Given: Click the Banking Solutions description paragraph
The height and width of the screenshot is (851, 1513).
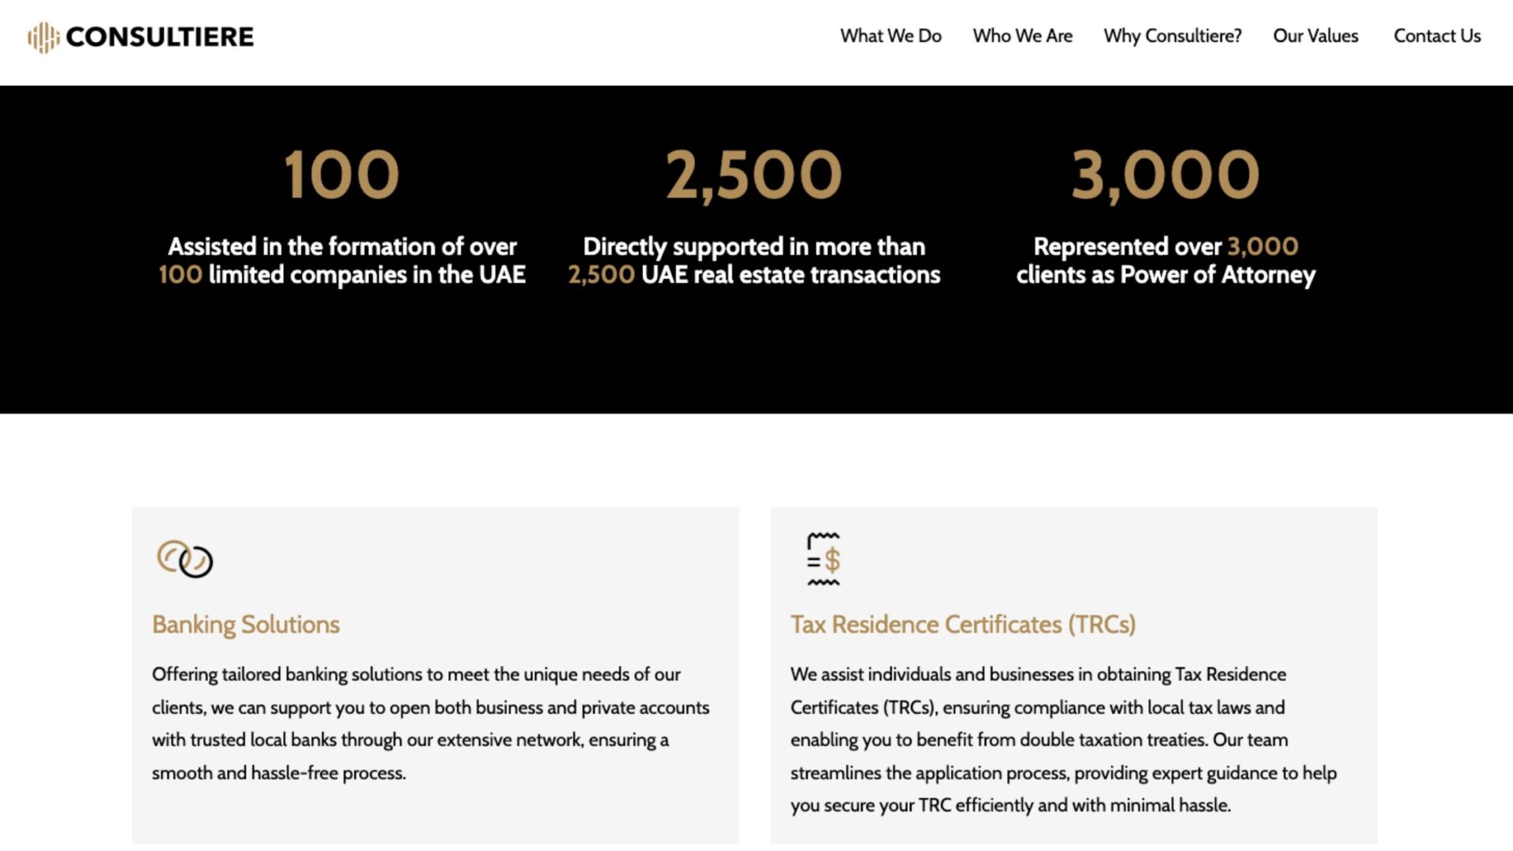Looking at the screenshot, I should click(430, 723).
